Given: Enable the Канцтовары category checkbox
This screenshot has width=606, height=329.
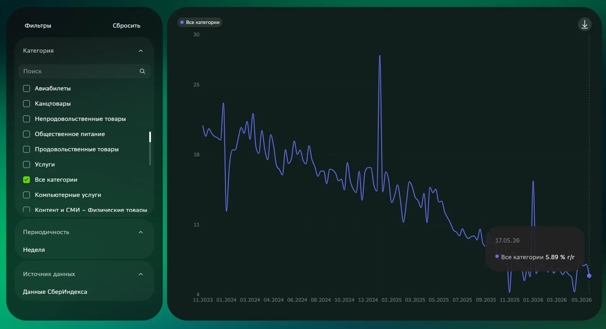Looking at the screenshot, I should coord(27,104).
